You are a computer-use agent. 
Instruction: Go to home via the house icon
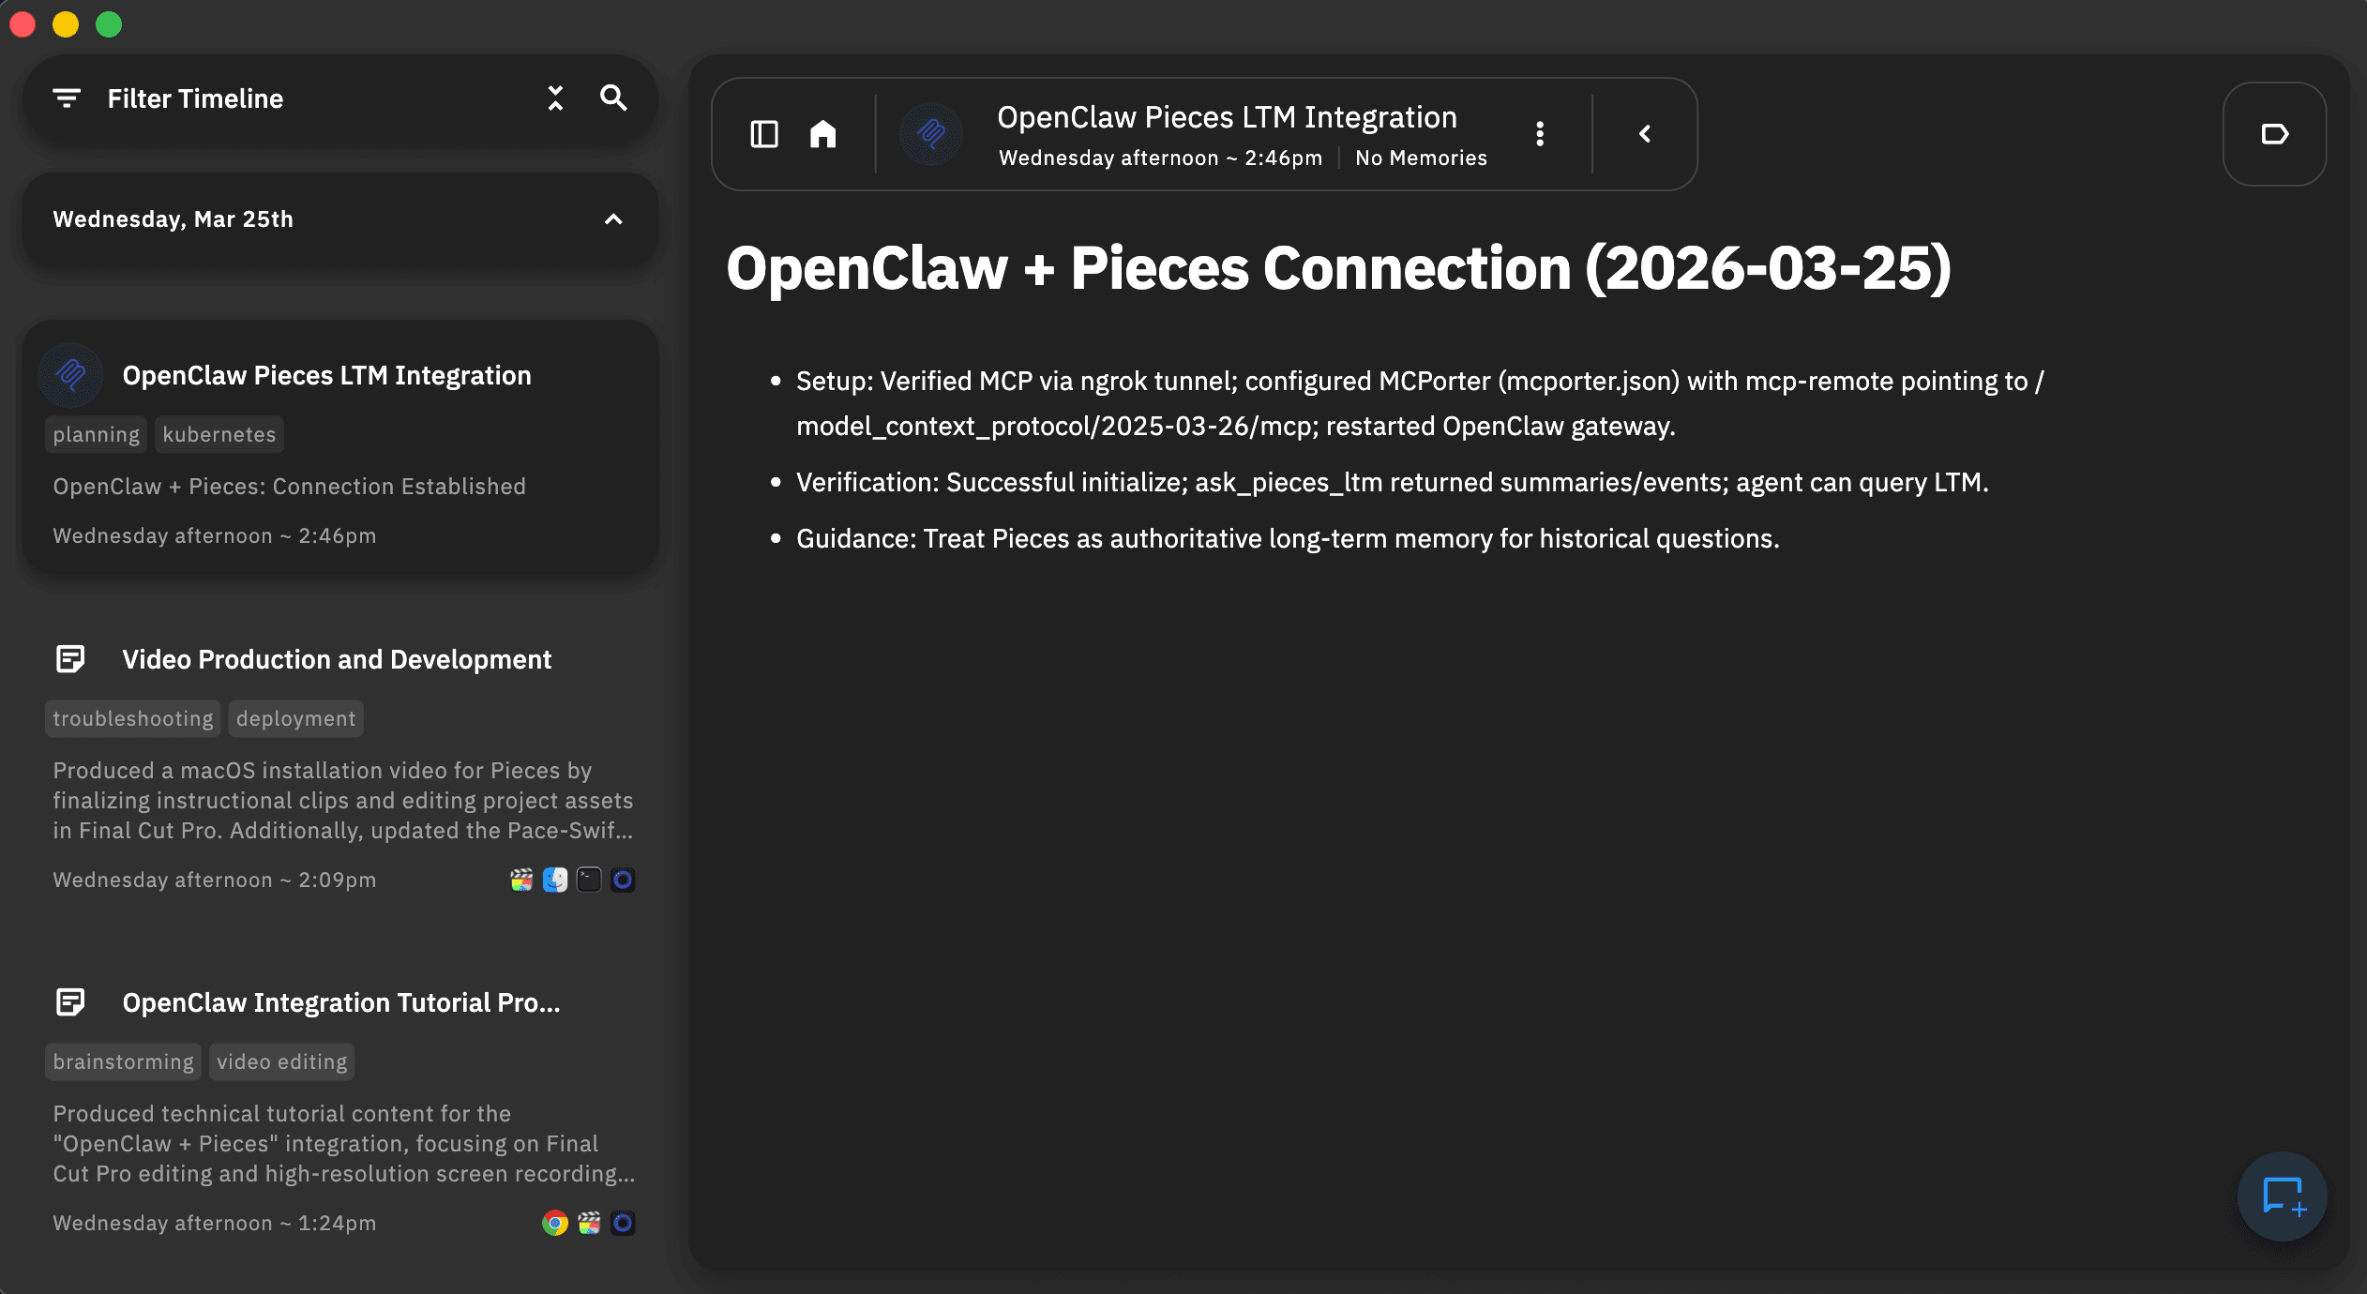[x=822, y=134]
